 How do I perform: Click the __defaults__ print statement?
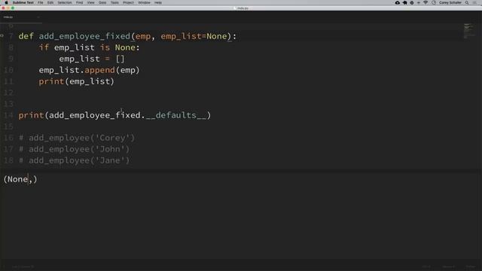click(x=114, y=115)
